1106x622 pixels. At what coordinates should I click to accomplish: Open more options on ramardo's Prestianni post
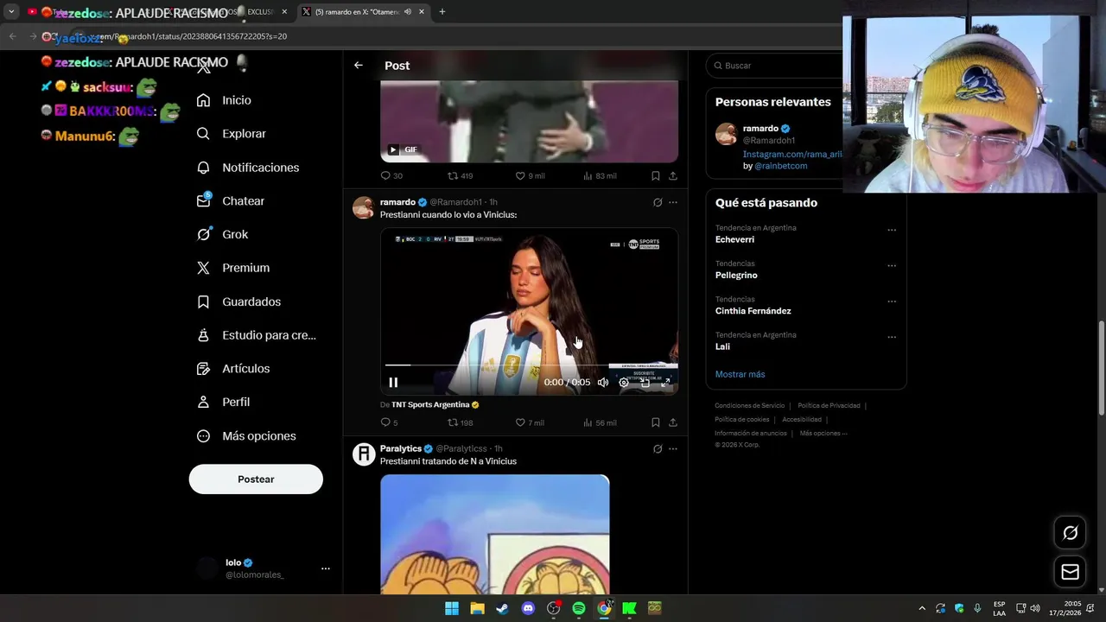click(x=673, y=202)
